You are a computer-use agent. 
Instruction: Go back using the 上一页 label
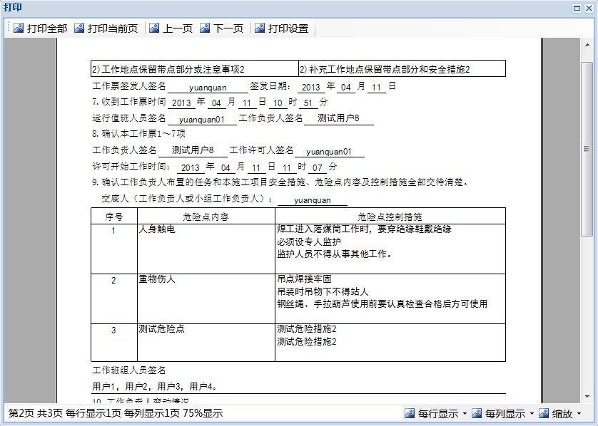[178, 28]
